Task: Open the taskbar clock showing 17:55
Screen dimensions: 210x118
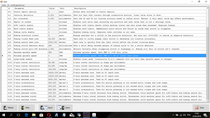Action: tap(197, 115)
